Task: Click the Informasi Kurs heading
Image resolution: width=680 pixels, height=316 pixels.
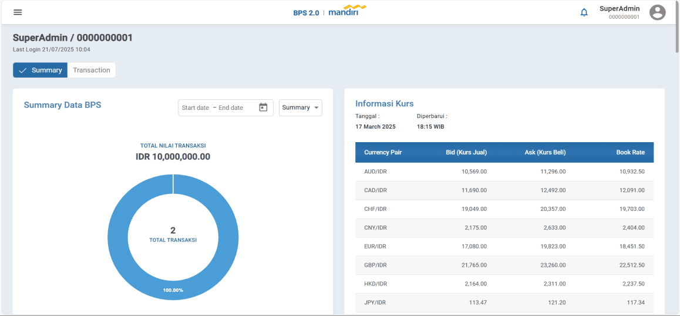Action: coord(385,104)
